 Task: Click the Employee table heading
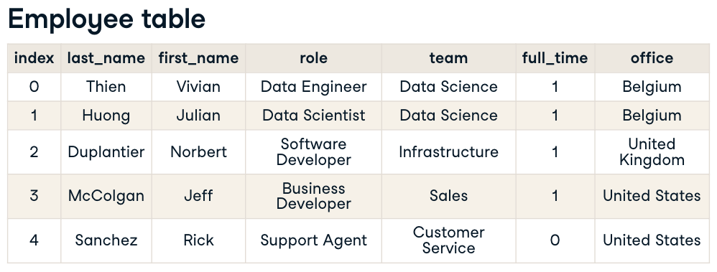(x=106, y=19)
